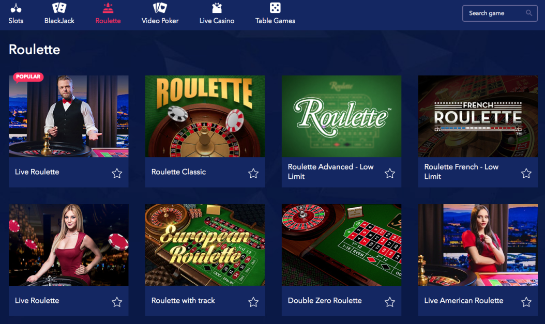
Task: Favorite the popular Live Roulette game star
Action: click(117, 173)
